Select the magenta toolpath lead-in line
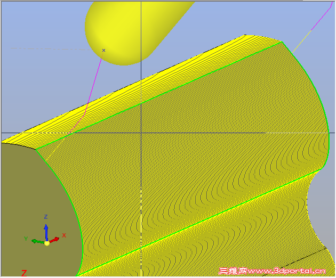Screen dimensions: 336x278 coord(93,86)
